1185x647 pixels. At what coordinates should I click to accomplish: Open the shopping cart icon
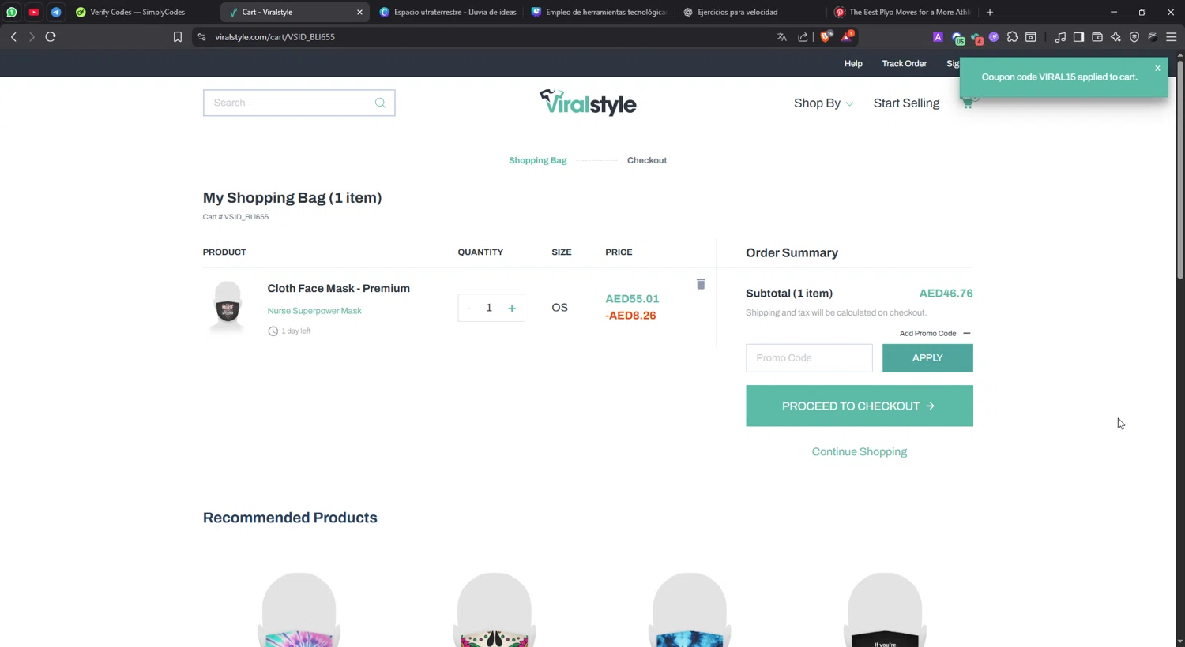[x=967, y=103]
